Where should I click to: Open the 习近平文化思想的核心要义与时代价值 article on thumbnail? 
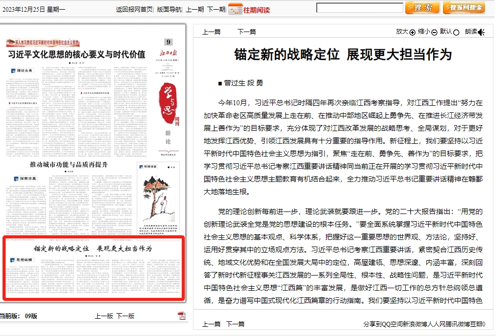76,54
